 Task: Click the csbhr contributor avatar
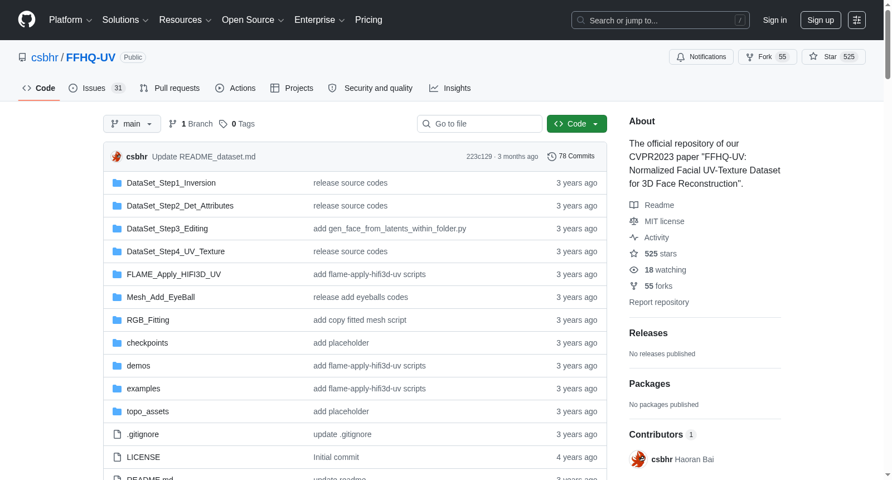click(x=638, y=459)
